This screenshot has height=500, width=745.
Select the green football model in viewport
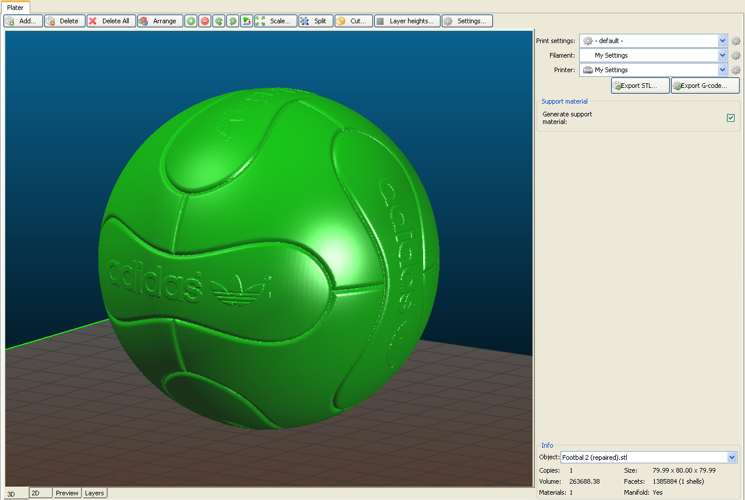click(268, 256)
